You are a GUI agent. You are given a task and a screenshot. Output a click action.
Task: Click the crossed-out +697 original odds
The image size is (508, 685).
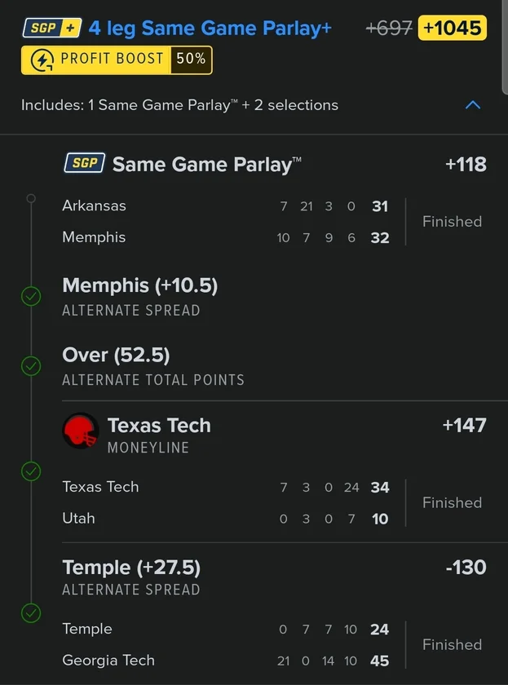[x=389, y=28]
